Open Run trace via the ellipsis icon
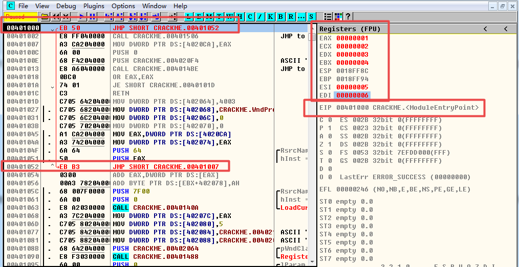 coord(301,16)
